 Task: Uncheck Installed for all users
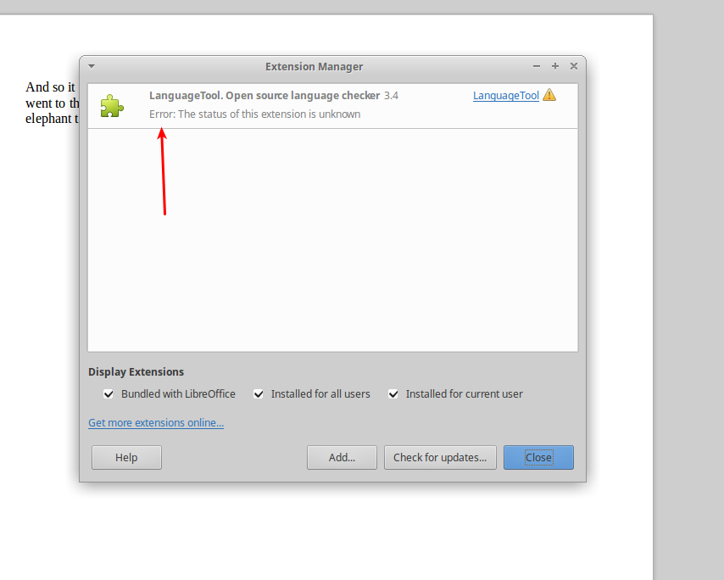point(258,394)
